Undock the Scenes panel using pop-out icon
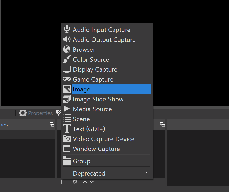 tap(52, 124)
